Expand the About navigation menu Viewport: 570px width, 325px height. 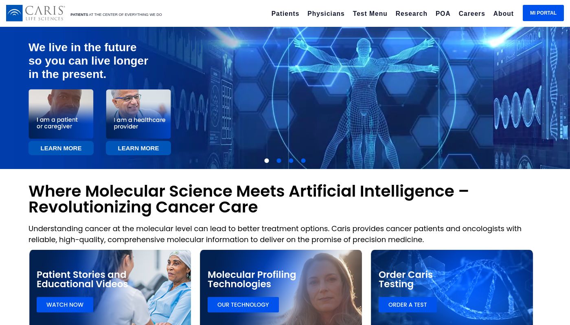point(503,13)
